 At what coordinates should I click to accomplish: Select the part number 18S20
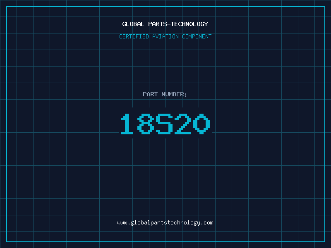click(165, 124)
